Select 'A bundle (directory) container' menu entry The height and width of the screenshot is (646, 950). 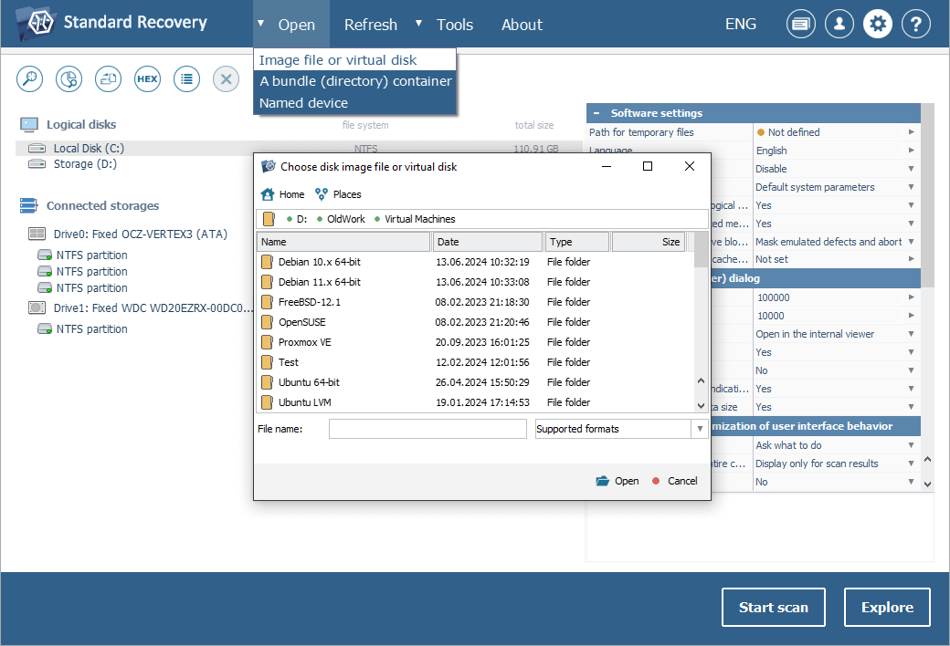(x=354, y=81)
